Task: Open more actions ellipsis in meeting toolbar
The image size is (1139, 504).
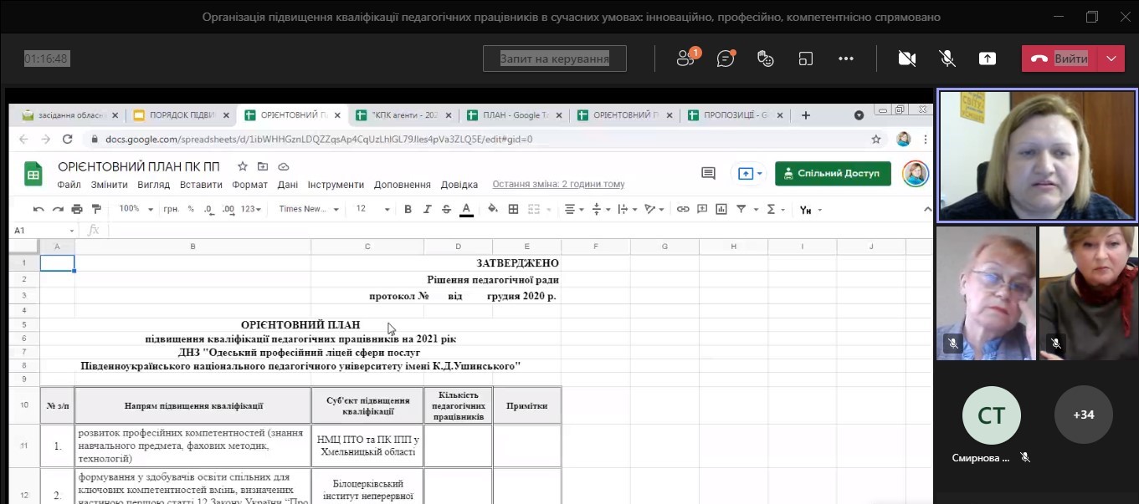Action: point(846,59)
